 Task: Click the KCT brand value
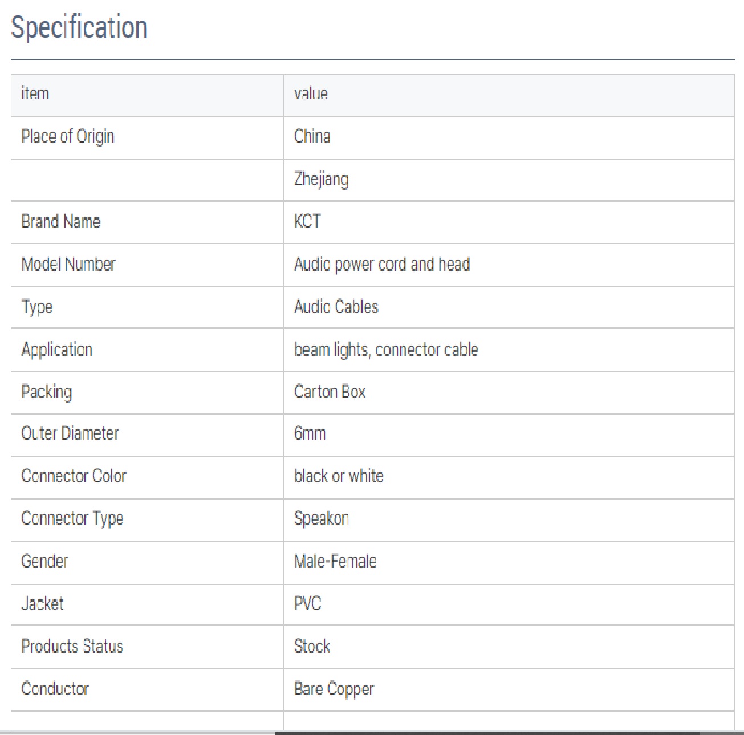point(307,221)
